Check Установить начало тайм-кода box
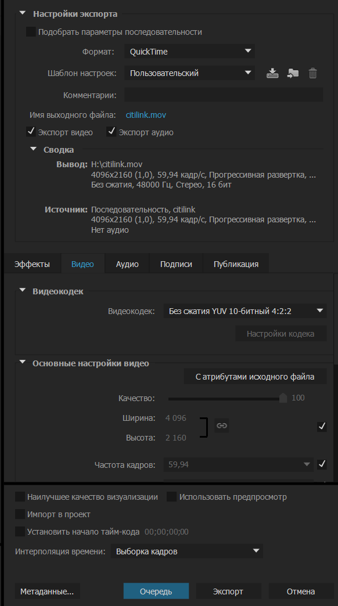This screenshot has height=606, width=338. coord(20,531)
